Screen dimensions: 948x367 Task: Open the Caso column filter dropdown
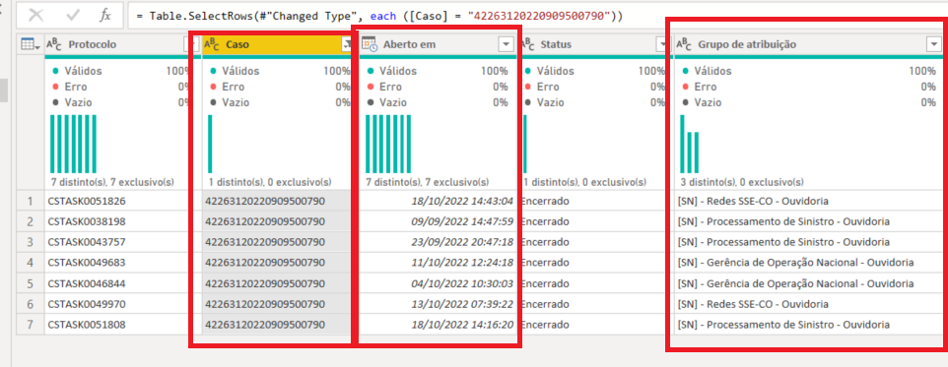click(x=347, y=44)
